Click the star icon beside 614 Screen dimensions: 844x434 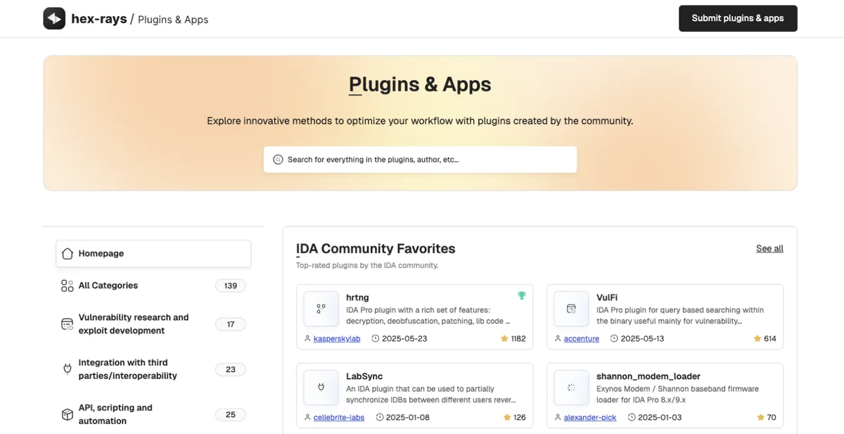pyautogui.click(x=757, y=338)
